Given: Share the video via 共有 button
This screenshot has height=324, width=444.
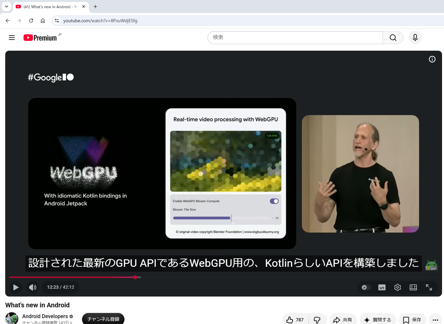Looking at the screenshot, I should click(343, 320).
